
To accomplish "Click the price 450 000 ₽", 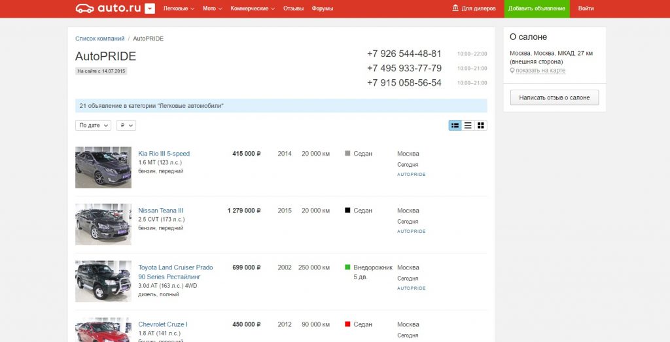I will [247, 324].
